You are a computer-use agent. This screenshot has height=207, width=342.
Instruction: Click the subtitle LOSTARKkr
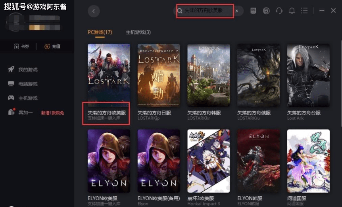click(x=198, y=118)
